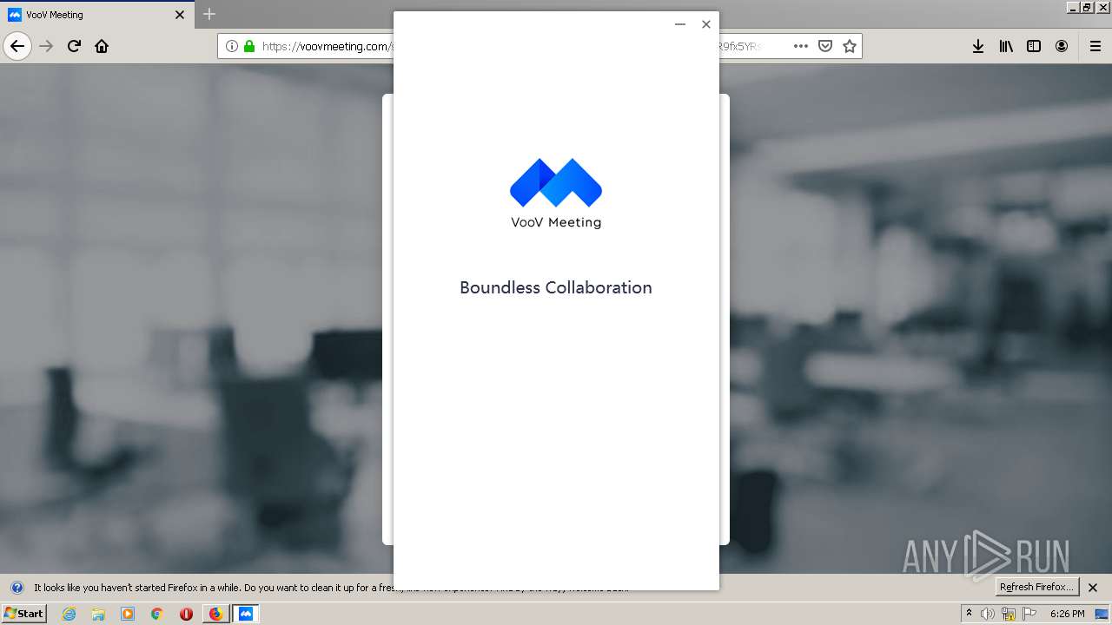This screenshot has width=1112, height=625.
Task: Click the network tray icon
Action: pos(1009,614)
